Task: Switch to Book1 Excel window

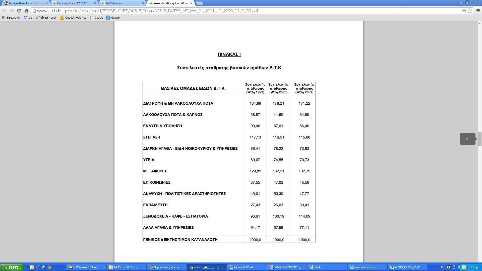Action: [328, 267]
